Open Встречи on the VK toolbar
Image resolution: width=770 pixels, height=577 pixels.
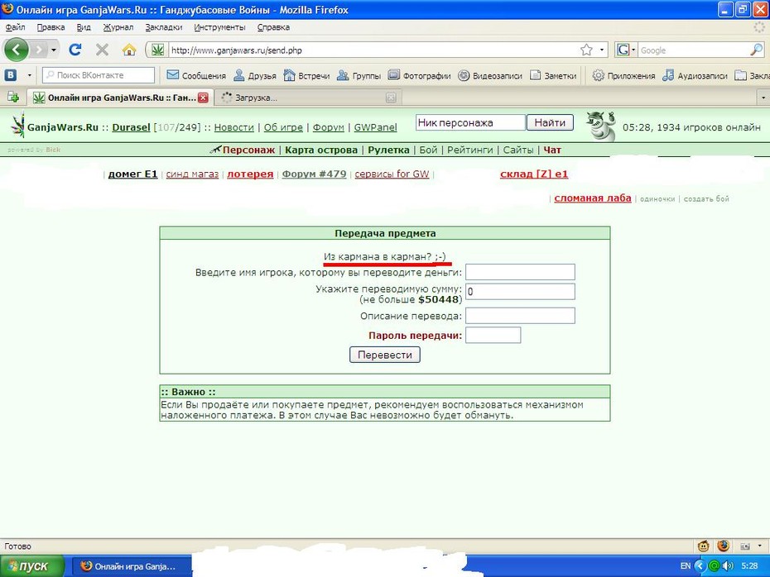click(307, 75)
